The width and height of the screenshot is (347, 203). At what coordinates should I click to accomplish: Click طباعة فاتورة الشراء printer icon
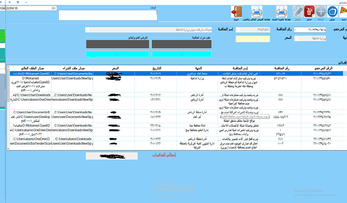point(282,12)
